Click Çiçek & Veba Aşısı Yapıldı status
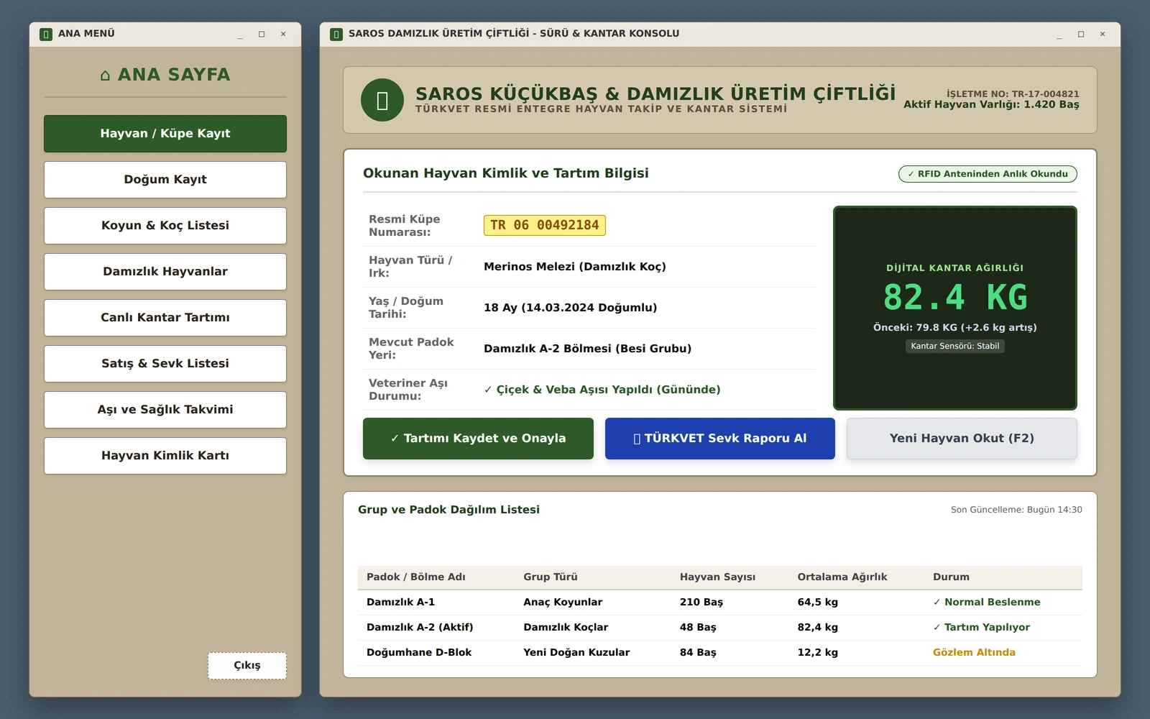 click(602, 390)
